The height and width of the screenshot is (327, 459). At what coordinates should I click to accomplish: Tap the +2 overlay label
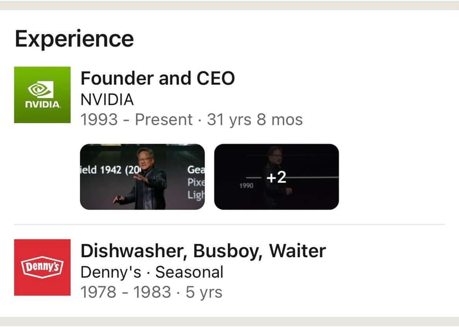pyautogui.click(x=276, y=177)
